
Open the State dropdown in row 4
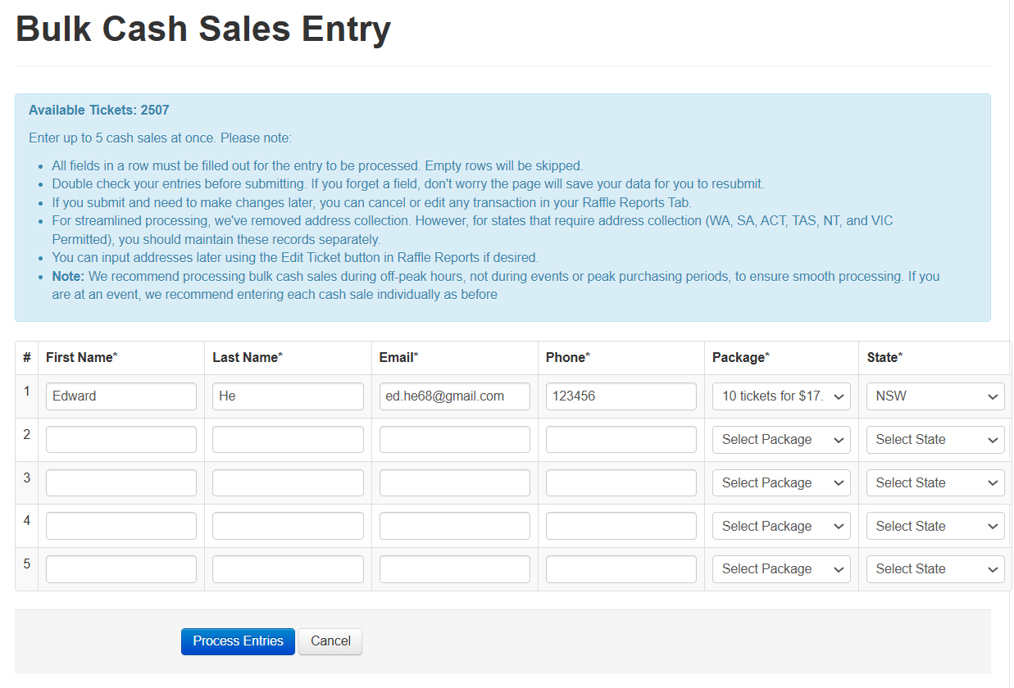[934, 525]
